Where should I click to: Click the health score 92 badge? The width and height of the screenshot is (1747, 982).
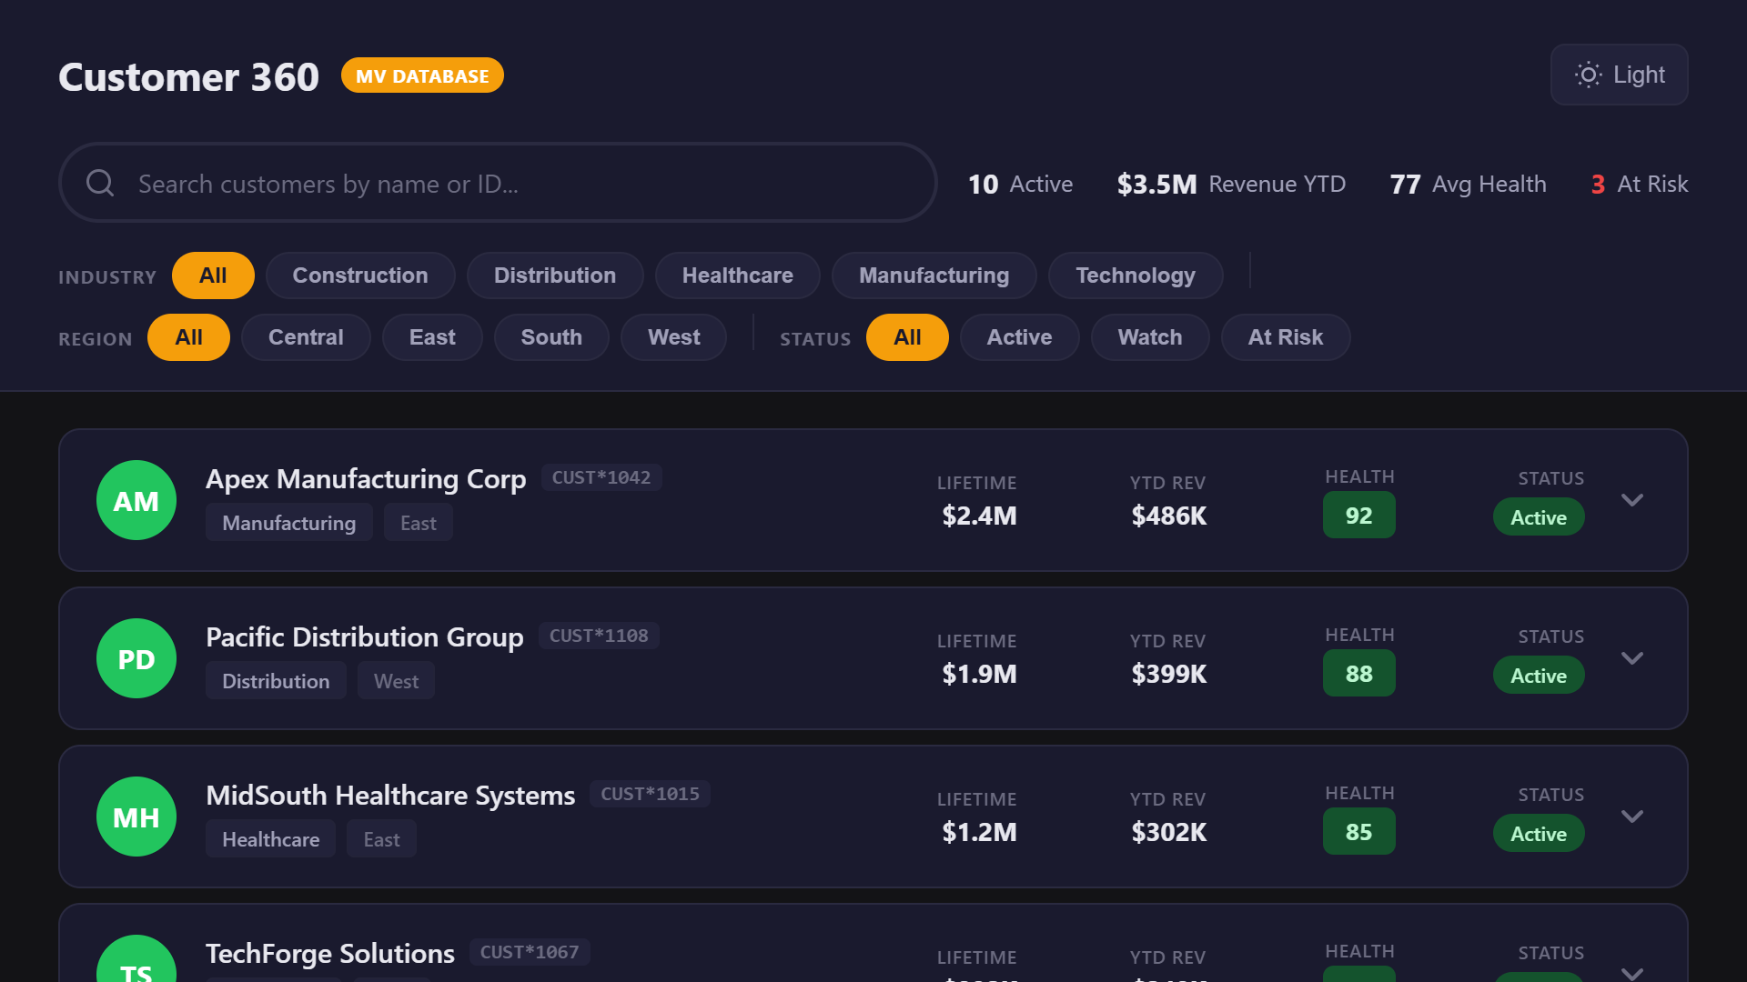tap(1358, 516)
